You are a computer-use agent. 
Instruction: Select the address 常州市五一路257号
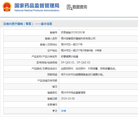72,44
